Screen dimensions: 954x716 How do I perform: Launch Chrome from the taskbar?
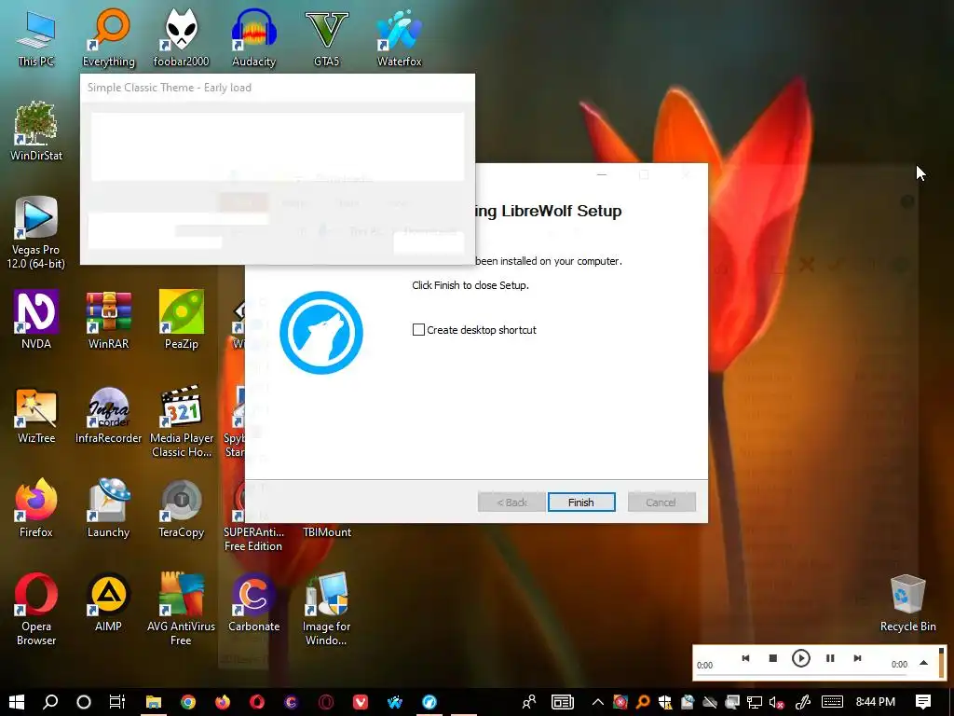[188, 702]
